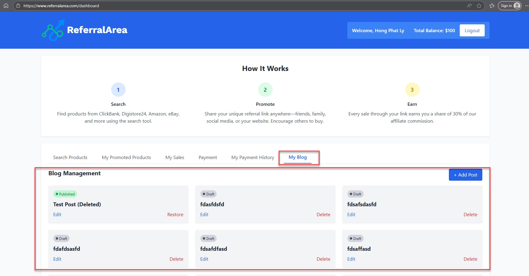The height and width of the screenshot is (276, 529).
Task: Edit the fdsafdfasd draft post
Action: click(x=204, y=259)
